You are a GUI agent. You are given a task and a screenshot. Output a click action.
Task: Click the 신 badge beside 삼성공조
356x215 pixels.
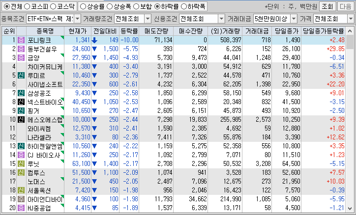point(21,93)
